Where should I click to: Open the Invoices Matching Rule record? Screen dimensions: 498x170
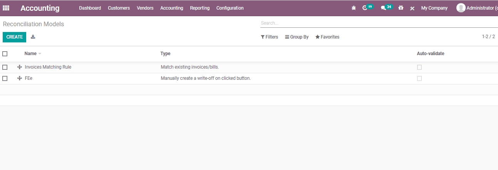(48, 67)
